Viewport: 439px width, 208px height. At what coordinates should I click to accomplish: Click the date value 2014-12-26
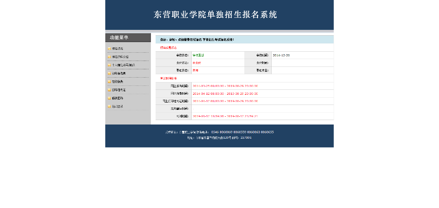pos(281,56)
